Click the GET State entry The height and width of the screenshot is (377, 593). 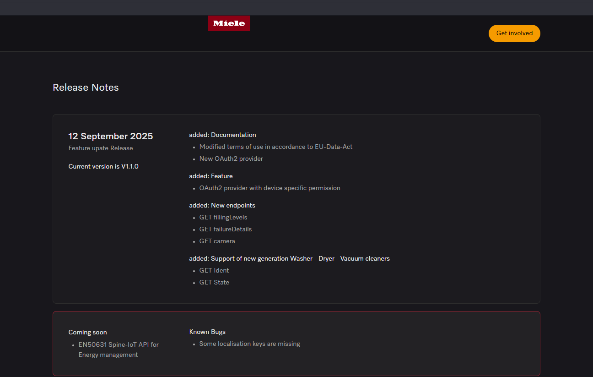tap(214, 282)
